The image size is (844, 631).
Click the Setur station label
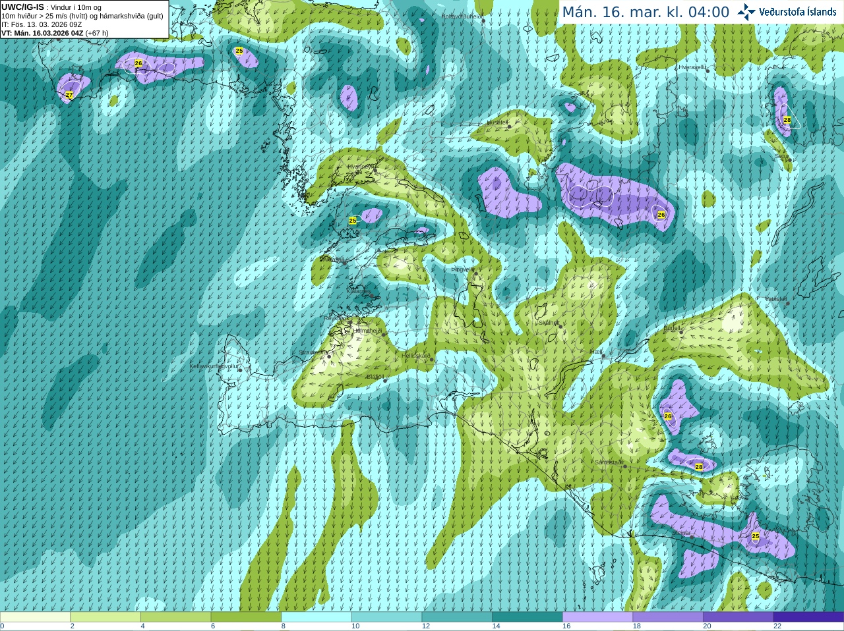point(781,157)
